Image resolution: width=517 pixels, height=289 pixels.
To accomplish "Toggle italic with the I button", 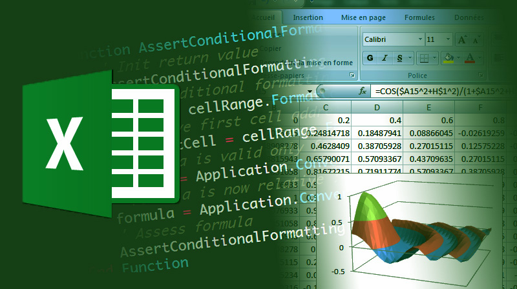I will [x=385, y=58].
